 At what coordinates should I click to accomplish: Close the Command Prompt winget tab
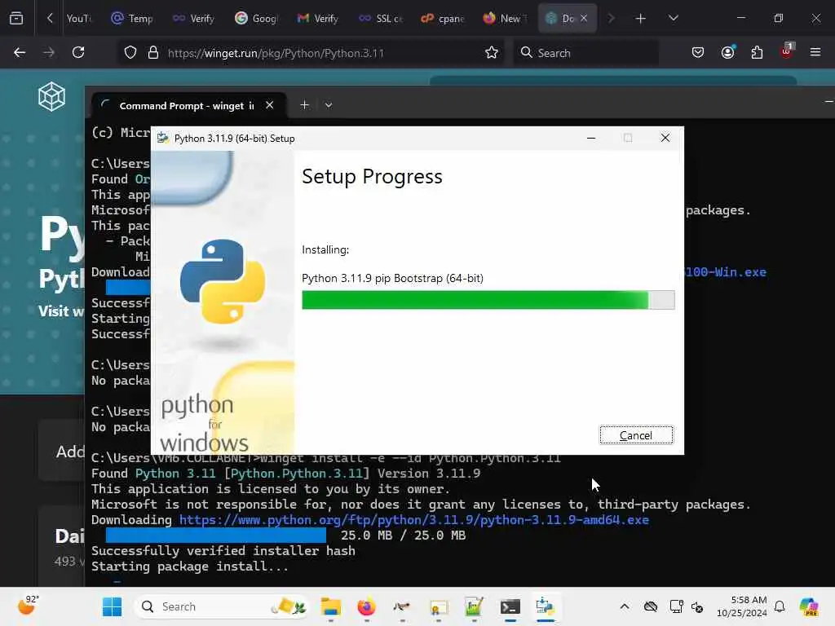269,105
